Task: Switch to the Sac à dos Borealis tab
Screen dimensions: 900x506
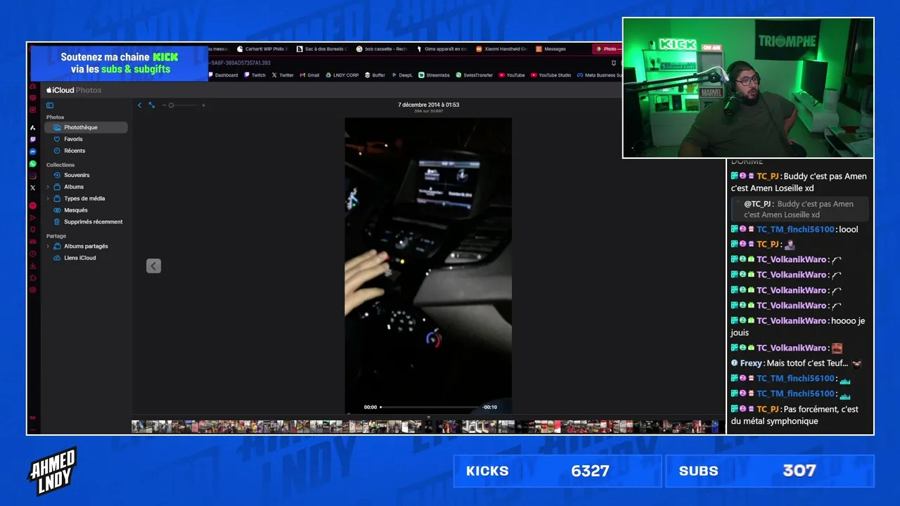Action: [321, 49]
